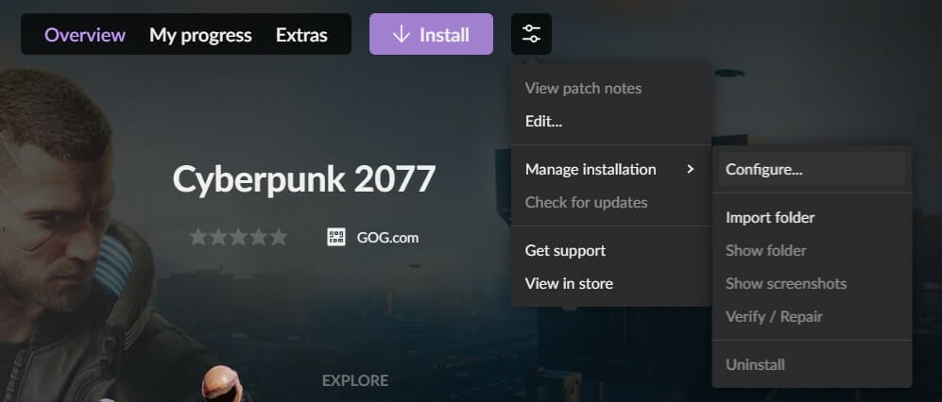Click the settings sliders icon button
Viewport: 942px width, 402px height.
coord(531,35)
